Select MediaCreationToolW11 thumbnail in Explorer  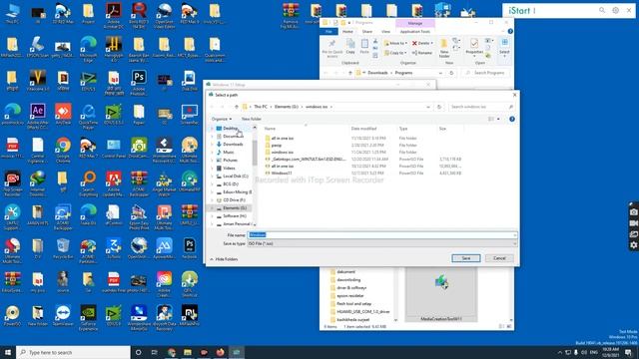tap(441, 295)
